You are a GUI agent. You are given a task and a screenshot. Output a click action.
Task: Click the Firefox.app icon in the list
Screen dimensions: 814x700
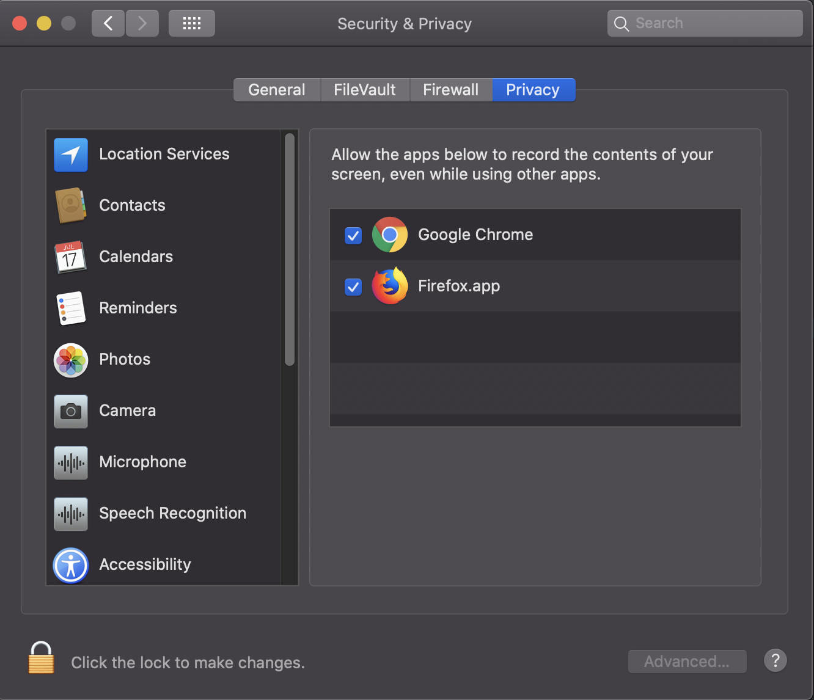coord(389,286)
